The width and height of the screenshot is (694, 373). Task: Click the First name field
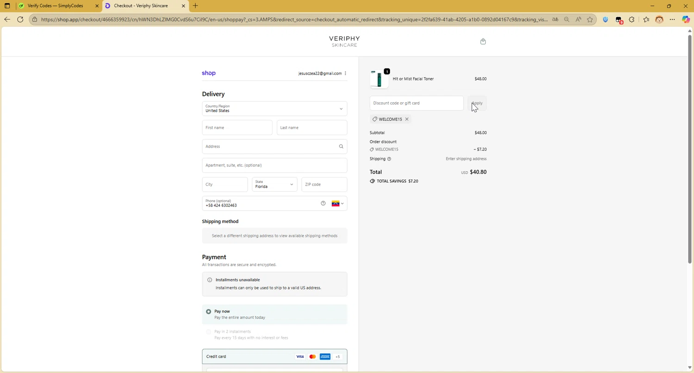pyautogui.click(x=237, y=128)
